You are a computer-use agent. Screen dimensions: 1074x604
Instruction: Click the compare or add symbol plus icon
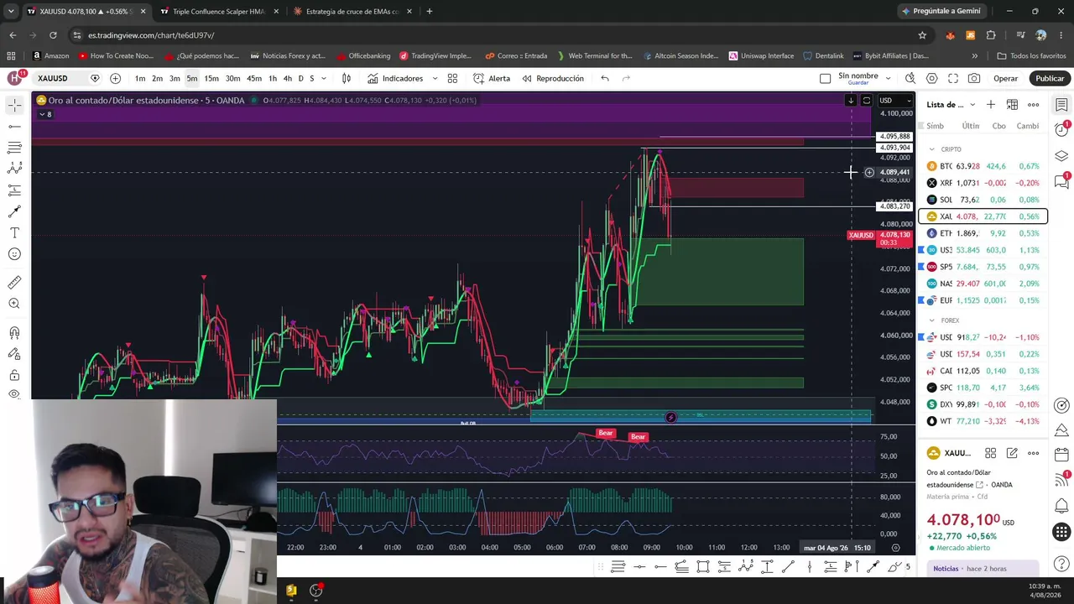[115, 78]
